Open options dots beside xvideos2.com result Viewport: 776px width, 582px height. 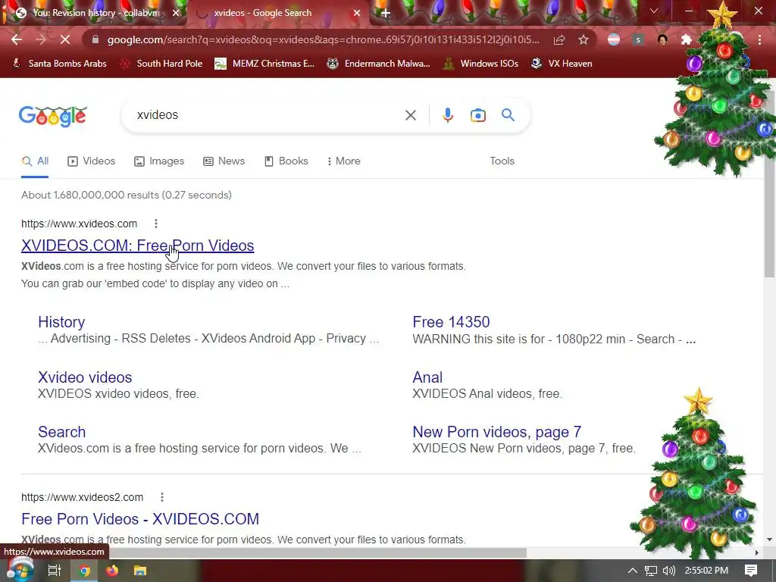162,497
